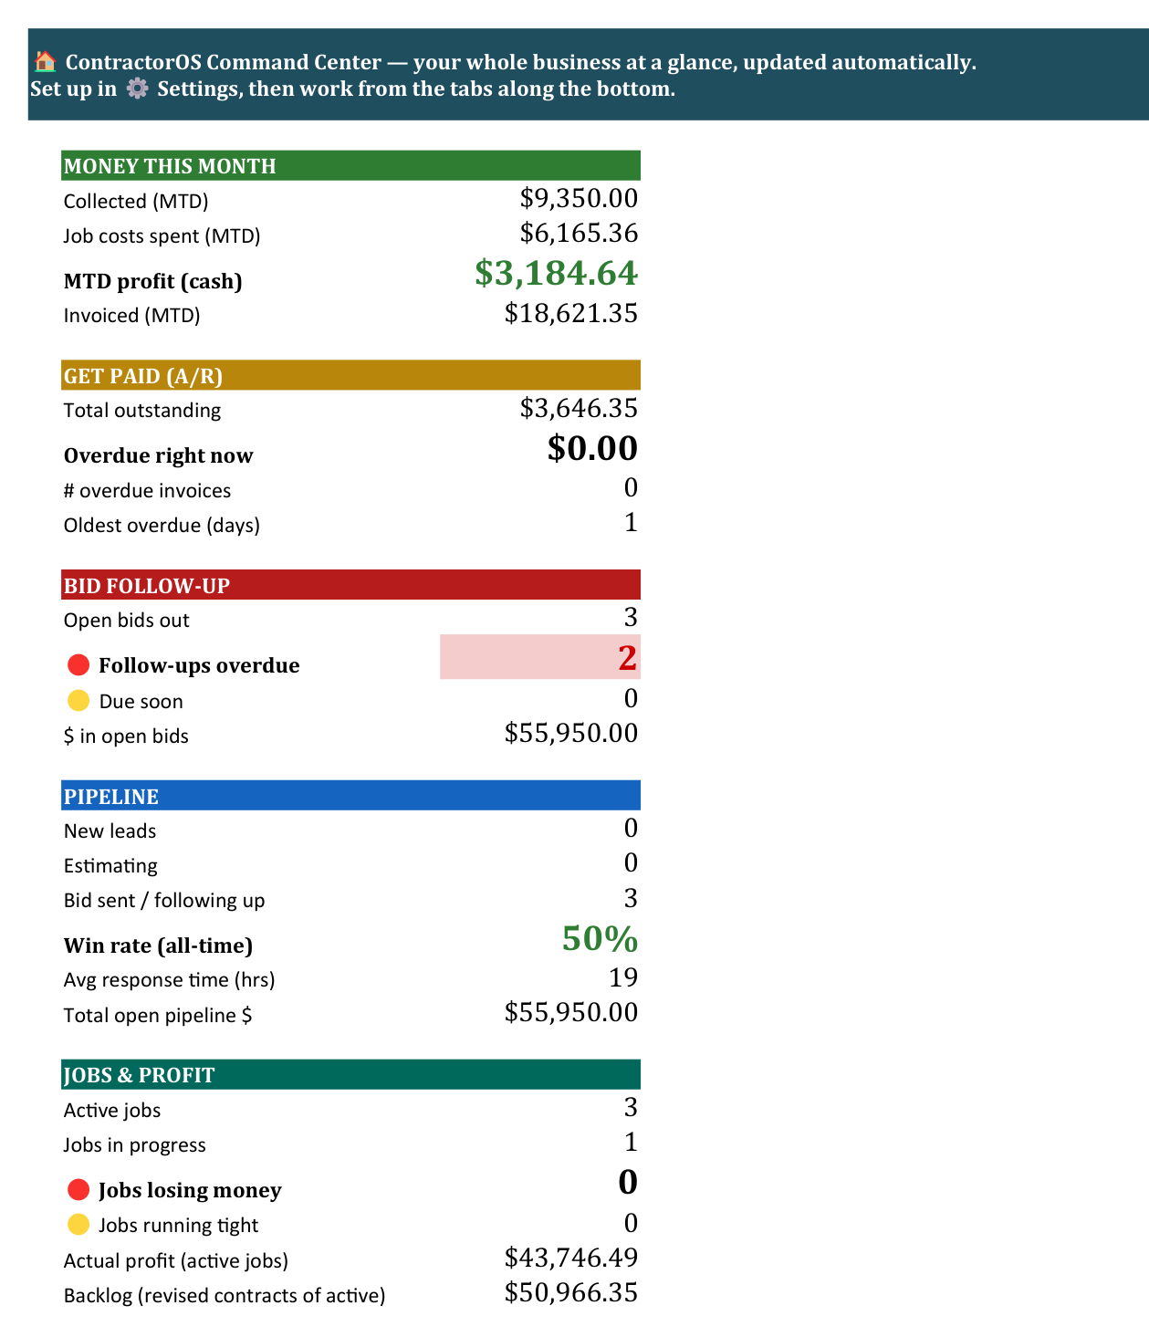
Task: Click $55,950.00 next to open bids
Action: pos(571,733)
